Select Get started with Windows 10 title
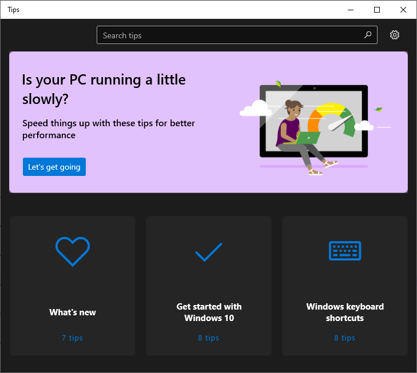This screenshot has width=417, height=373. 209,312
